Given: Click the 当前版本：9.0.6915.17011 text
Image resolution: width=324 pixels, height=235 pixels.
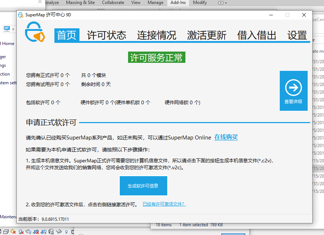Looking at the screenshot, I should coord(44,219).
